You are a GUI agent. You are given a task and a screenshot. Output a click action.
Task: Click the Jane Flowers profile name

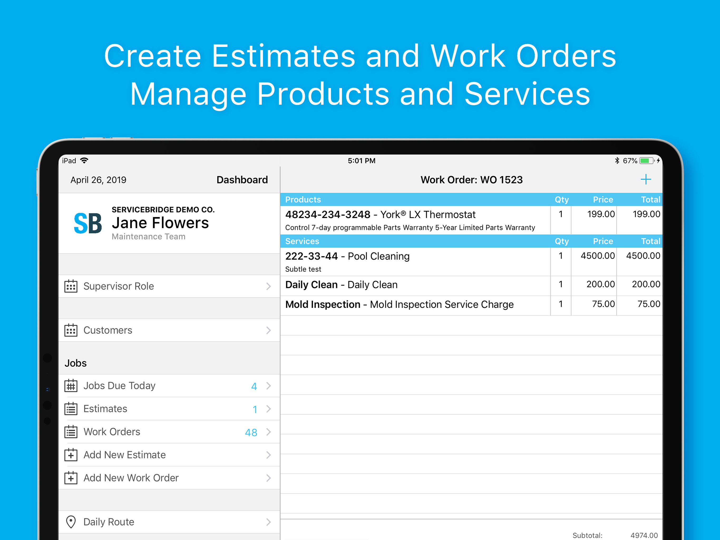tap(160, 223)
